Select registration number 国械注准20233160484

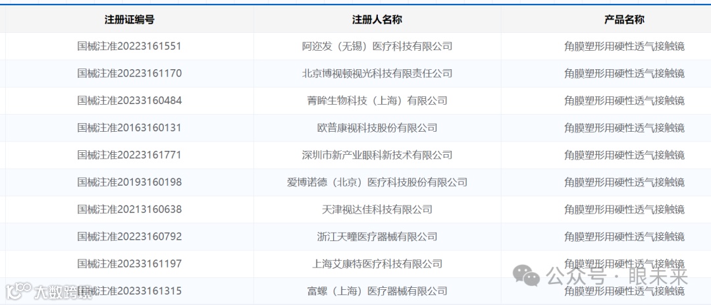point(129,101)
